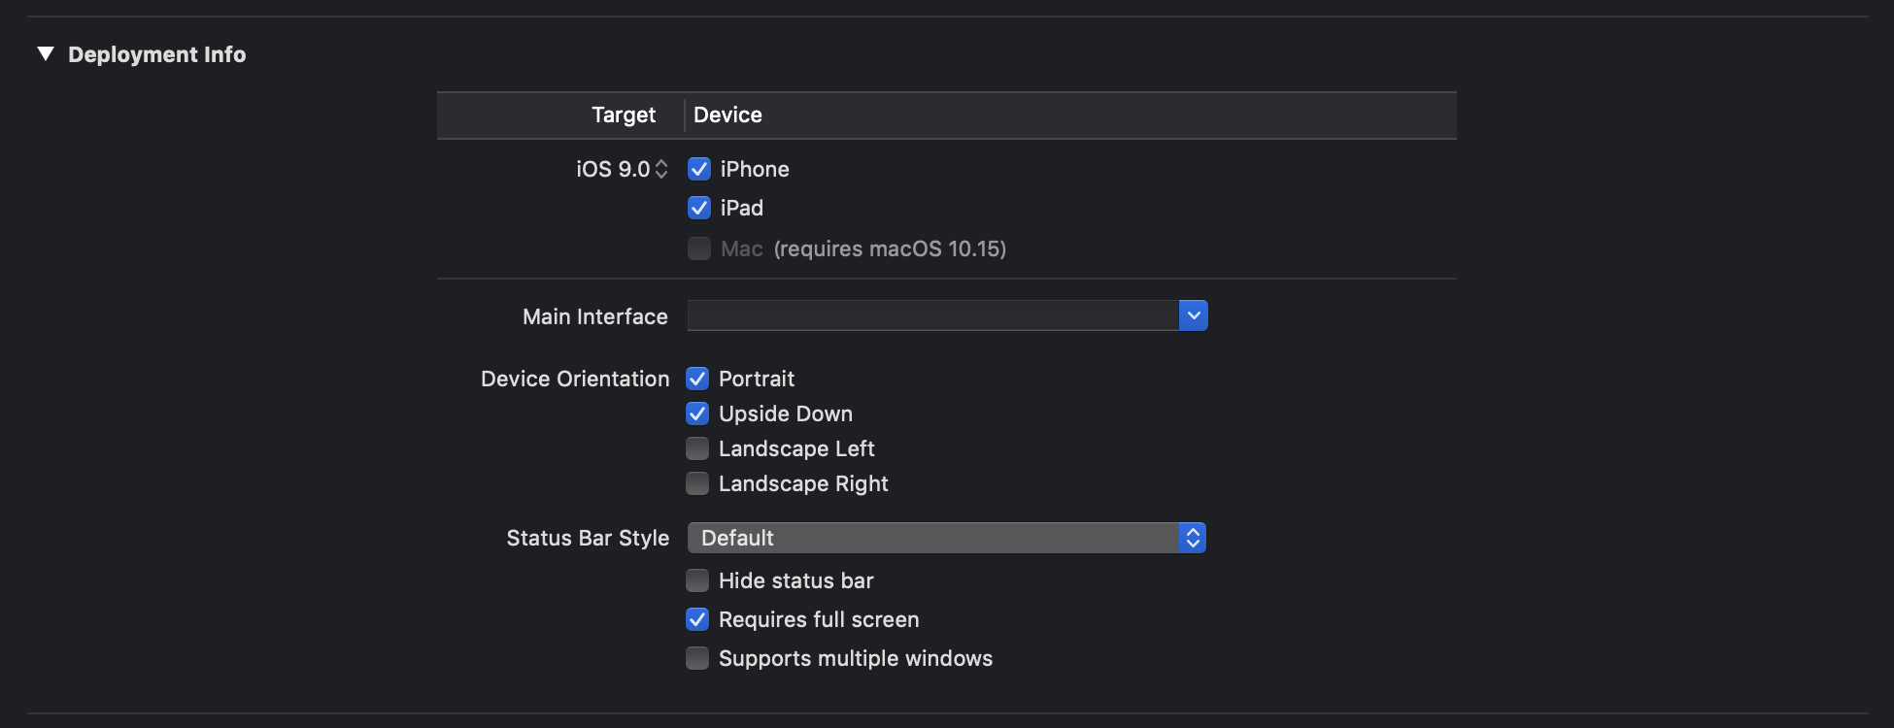The width and height of the screenshot is (1894, 728).
Task: Enable the Landscape Left orientation checkbox
Action: click(x=697, y=448)
